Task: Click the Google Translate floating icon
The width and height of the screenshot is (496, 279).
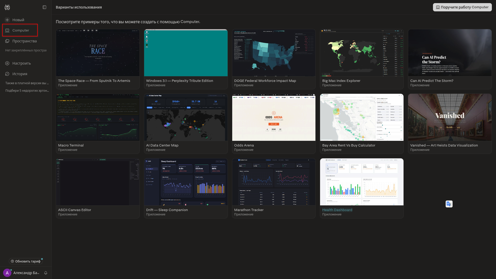Action: pyautogui.click(x=449, y=204)
